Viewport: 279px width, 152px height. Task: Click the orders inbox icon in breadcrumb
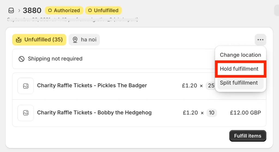tap(11, 11)
